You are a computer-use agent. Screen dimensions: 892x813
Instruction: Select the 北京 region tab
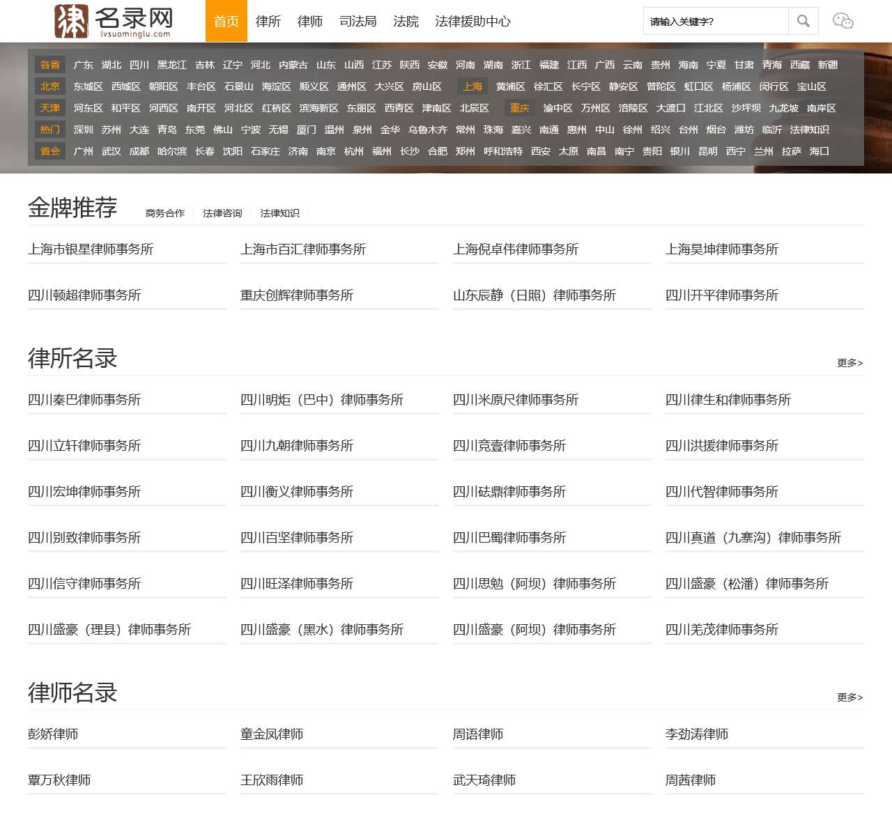pos(49,86)
